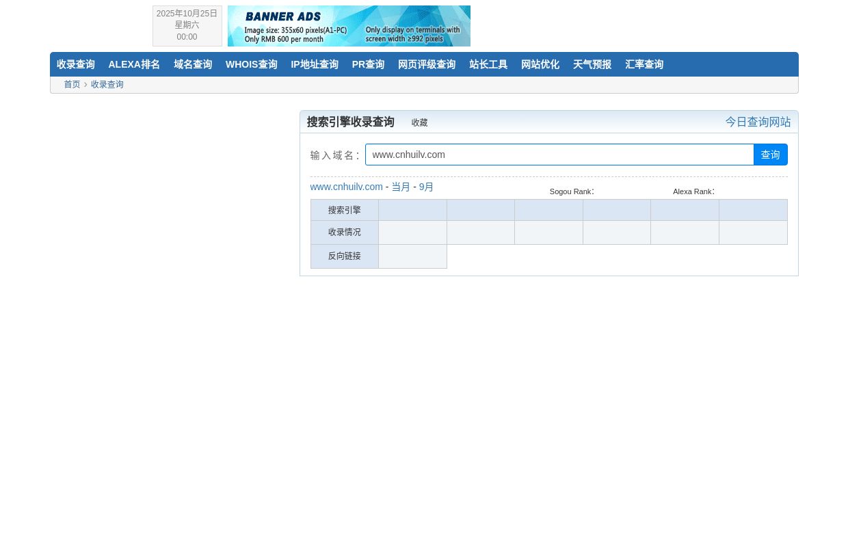848x547 pixels.
Task: Click the 首页 breadcrumb link
Action: pyautogui.click(x=72, y=85)
